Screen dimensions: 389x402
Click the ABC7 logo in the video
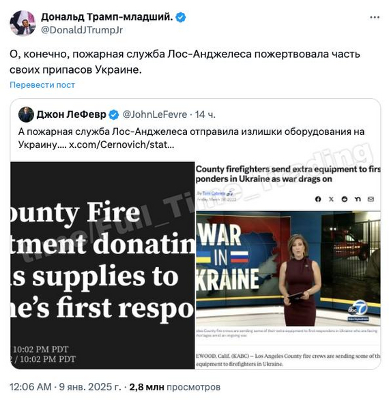click(358, 310)
